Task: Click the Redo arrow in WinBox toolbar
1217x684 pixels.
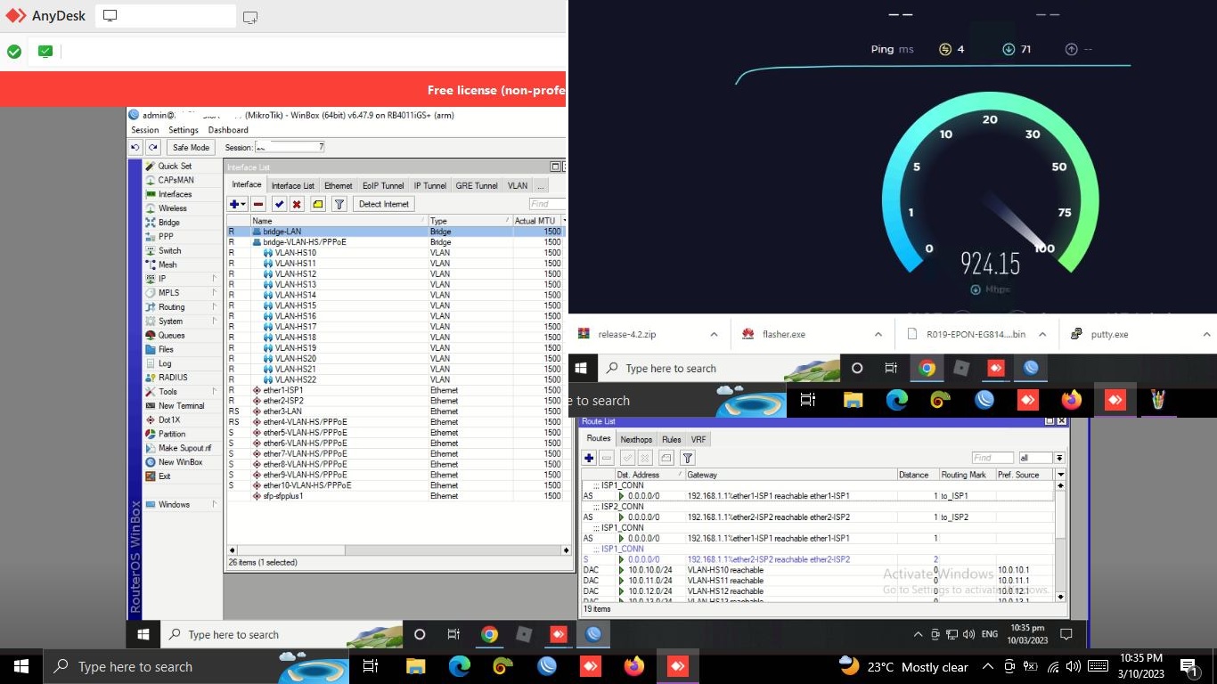Action: tap(153, 147)
